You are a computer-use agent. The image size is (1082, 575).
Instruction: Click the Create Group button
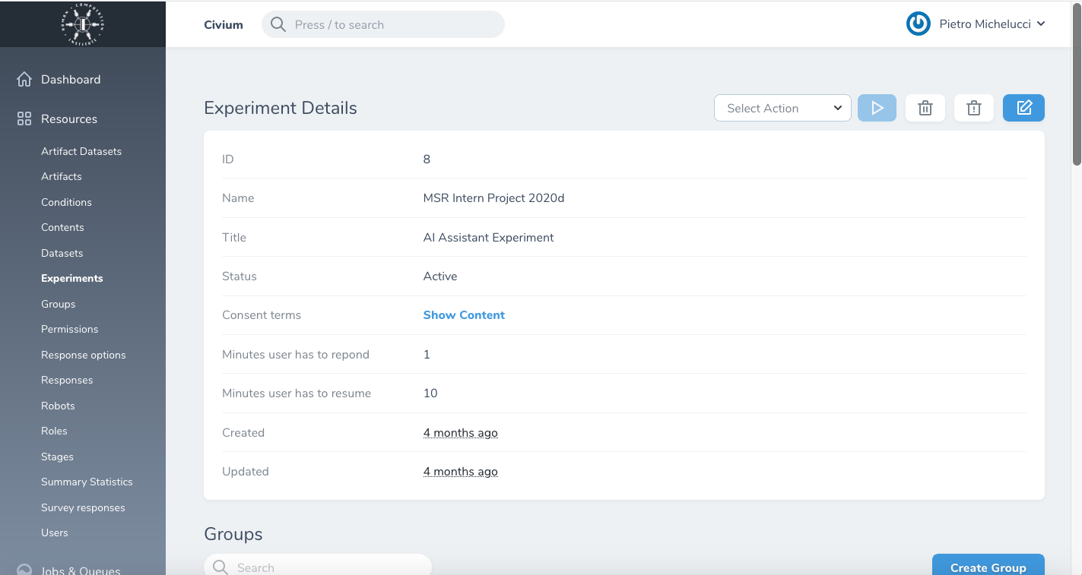988,566
